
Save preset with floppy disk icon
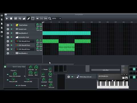[126, 78]
